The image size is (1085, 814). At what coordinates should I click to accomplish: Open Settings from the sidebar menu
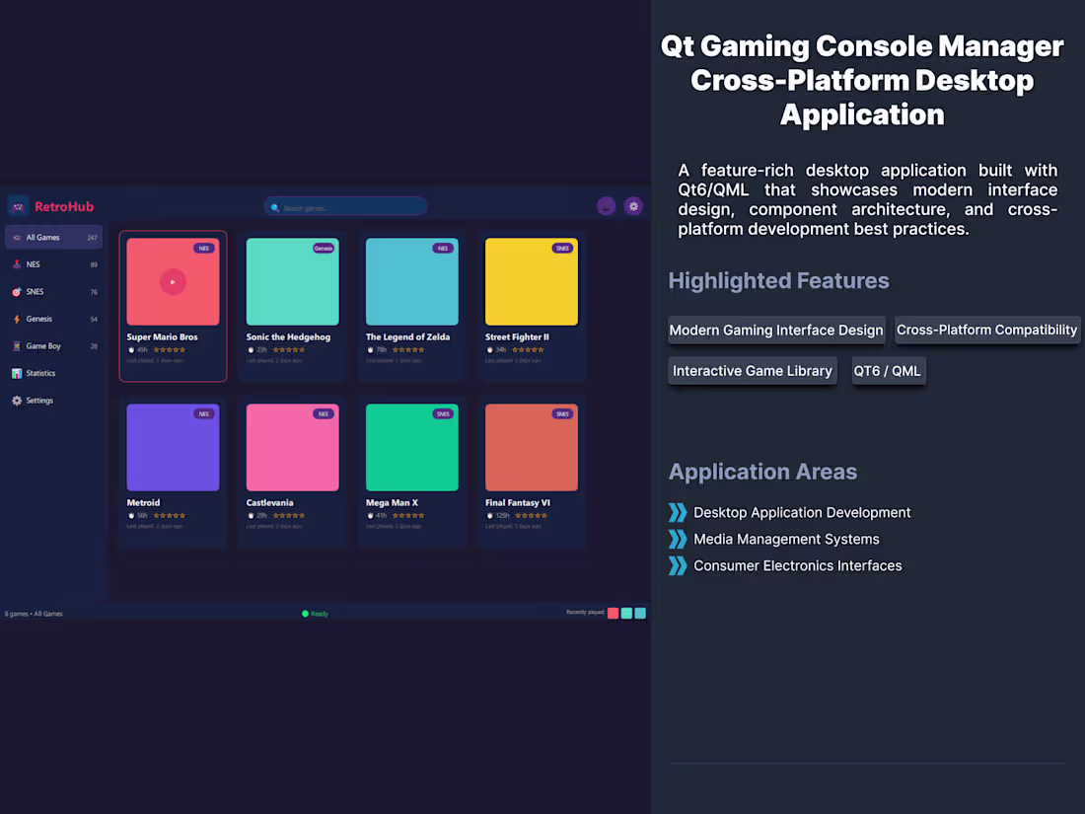pos(41,400)
